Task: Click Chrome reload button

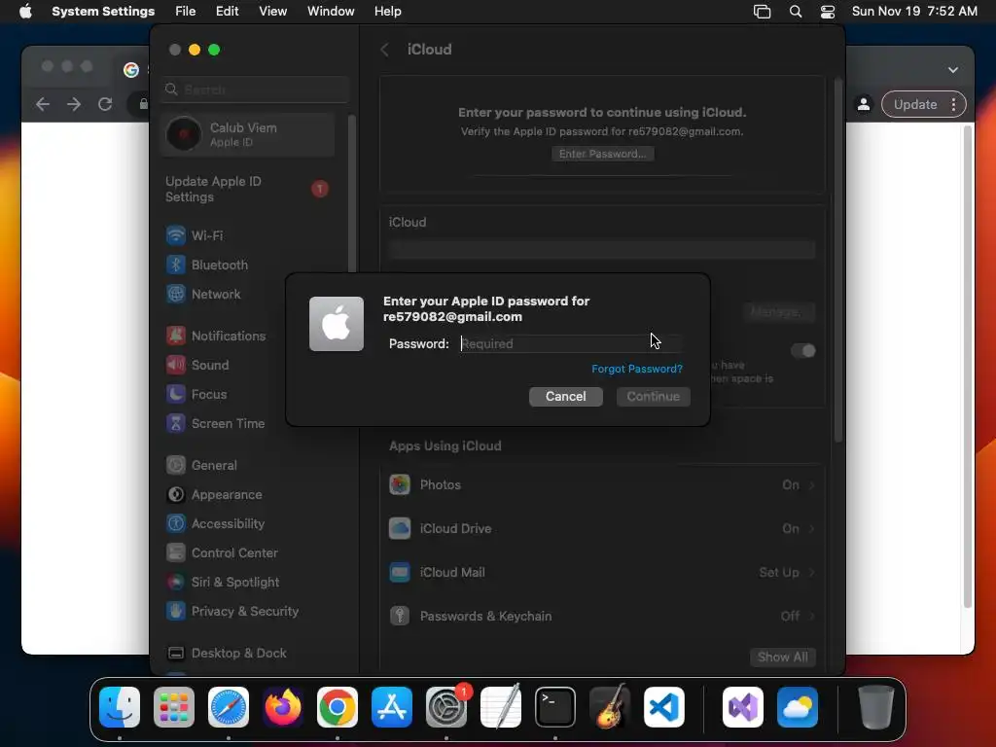Action: click(105, 104)
